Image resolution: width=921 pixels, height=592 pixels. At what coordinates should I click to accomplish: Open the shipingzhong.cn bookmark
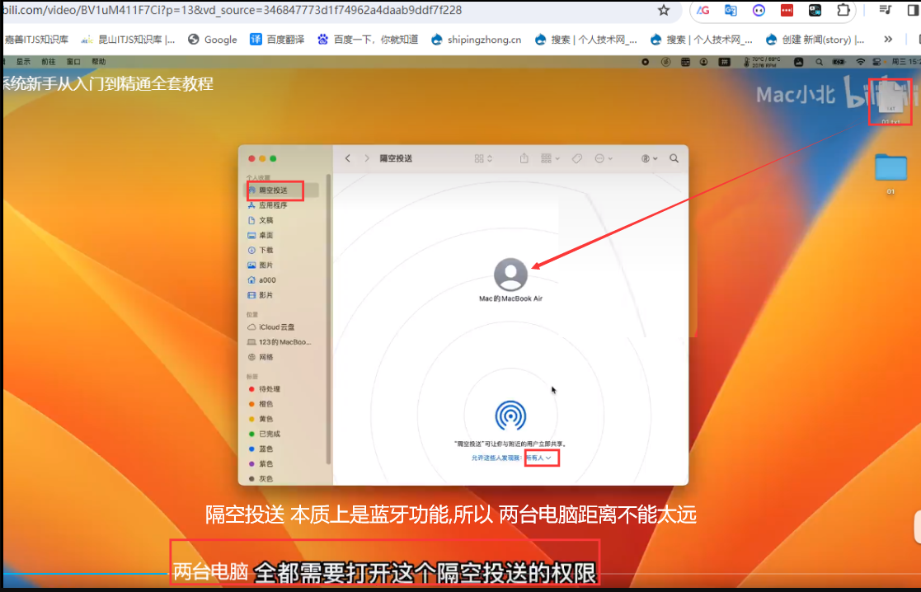(x=477, y=40)
